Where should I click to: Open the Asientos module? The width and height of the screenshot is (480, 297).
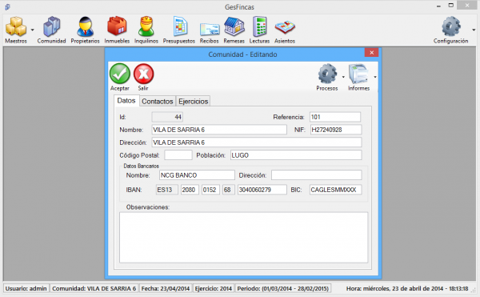(x=285, y=30)
